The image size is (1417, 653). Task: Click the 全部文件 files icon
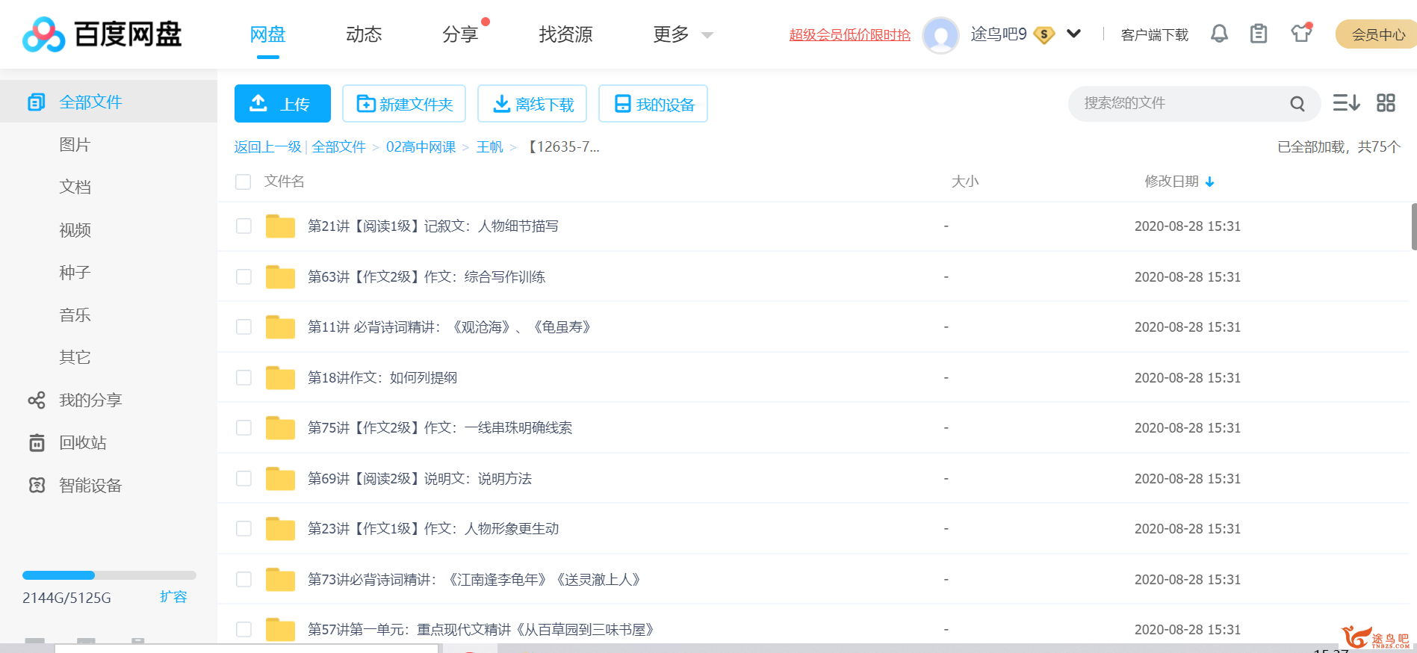(x=37, y=102)
